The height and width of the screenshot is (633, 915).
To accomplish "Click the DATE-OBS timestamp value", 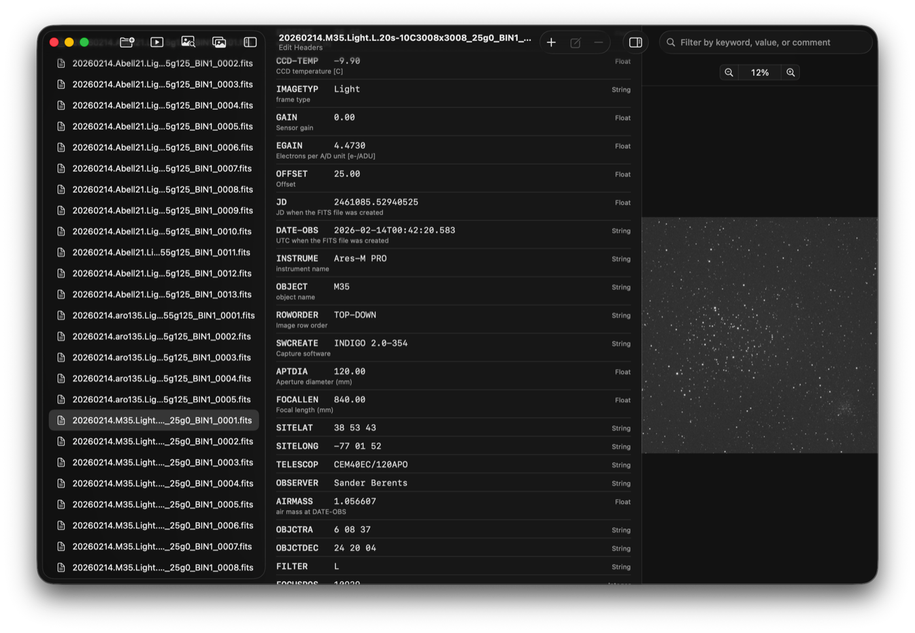I will (x=395, y=230).
